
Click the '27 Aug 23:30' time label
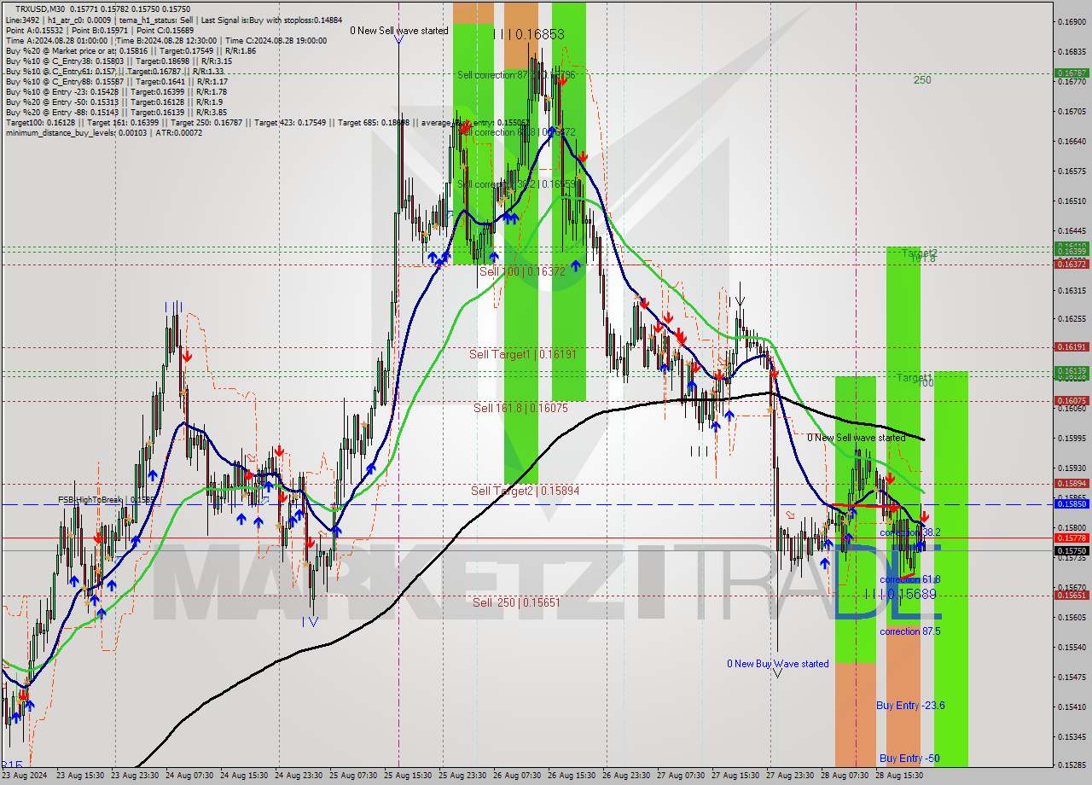coord(790,776)
